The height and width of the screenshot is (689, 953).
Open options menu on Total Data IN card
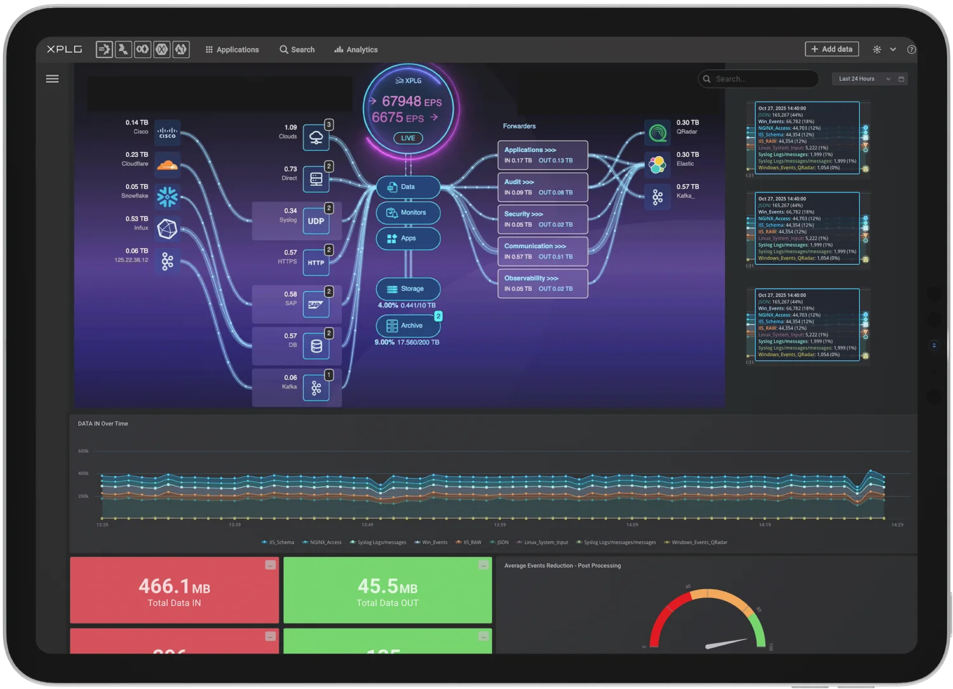pos(270,565)
